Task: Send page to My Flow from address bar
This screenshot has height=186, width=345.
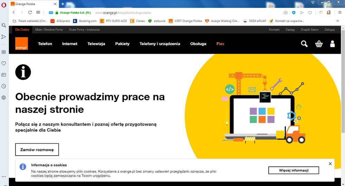Action: [302, 13]
